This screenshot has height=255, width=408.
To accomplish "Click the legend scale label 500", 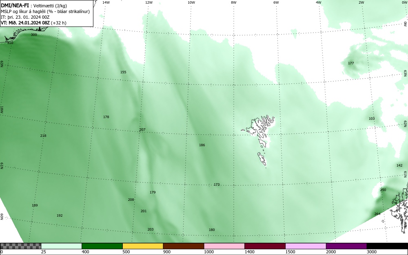I will 126,252.
